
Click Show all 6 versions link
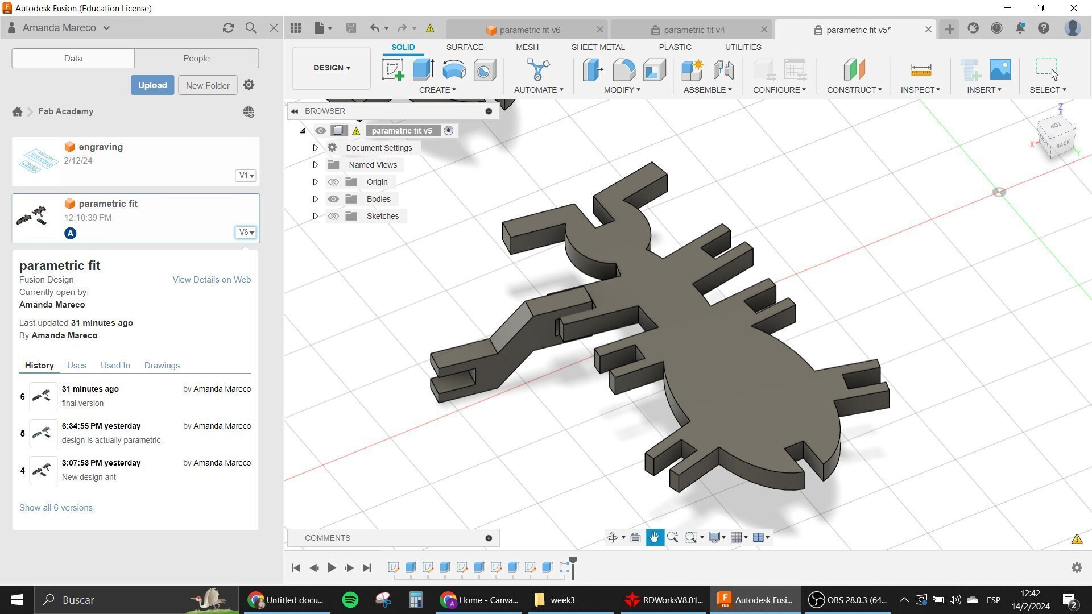click(x=56, y=508)
